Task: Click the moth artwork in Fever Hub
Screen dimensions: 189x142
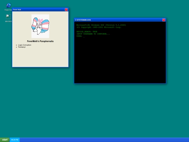Action: click(x=40, y=26)
